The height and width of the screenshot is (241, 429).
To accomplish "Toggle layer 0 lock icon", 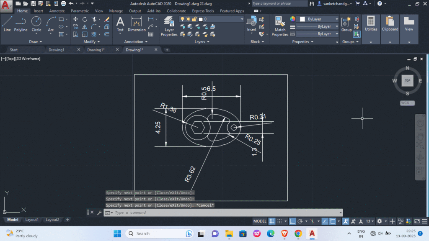I will tap(194, 19).
